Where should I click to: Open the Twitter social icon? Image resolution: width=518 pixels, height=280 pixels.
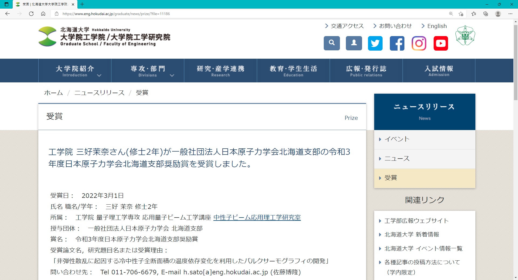coord(375,43)
